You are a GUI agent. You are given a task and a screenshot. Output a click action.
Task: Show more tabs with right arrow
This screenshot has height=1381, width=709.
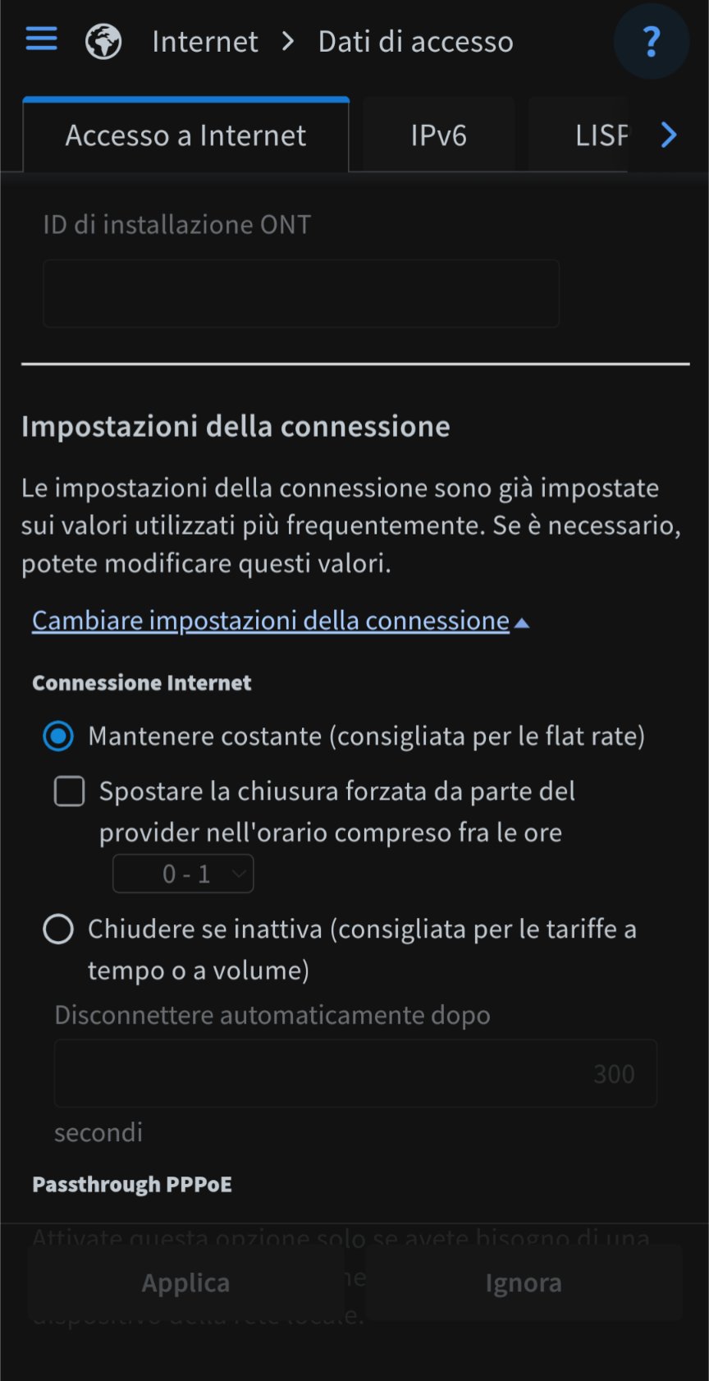[x=669, y=135]
